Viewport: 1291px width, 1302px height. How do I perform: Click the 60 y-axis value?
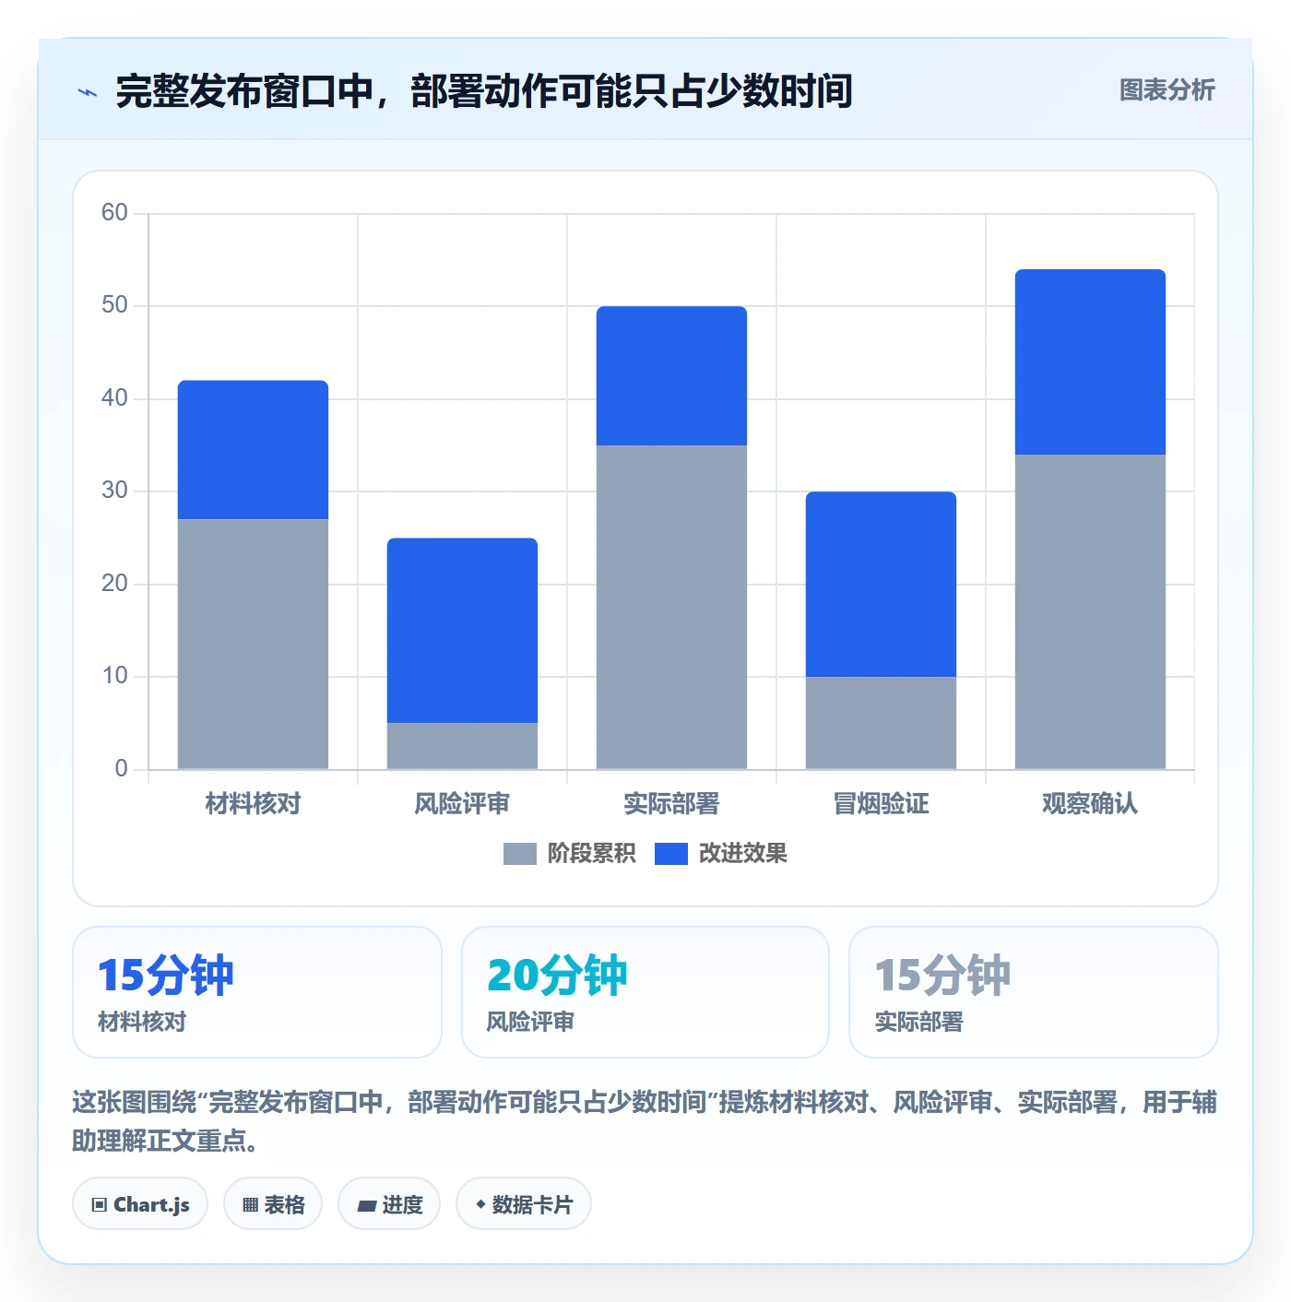coord(114,213)
